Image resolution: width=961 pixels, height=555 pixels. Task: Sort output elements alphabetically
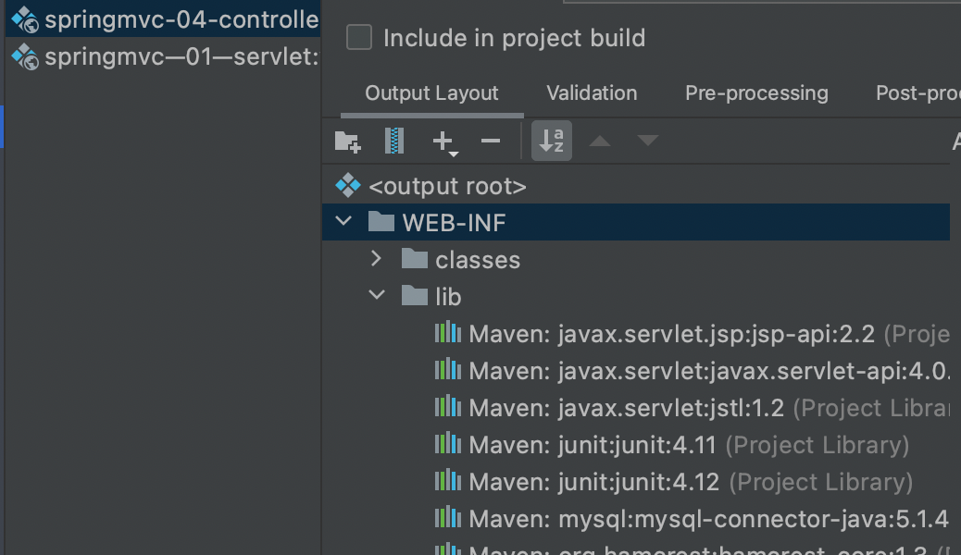[x=551, y=140]
